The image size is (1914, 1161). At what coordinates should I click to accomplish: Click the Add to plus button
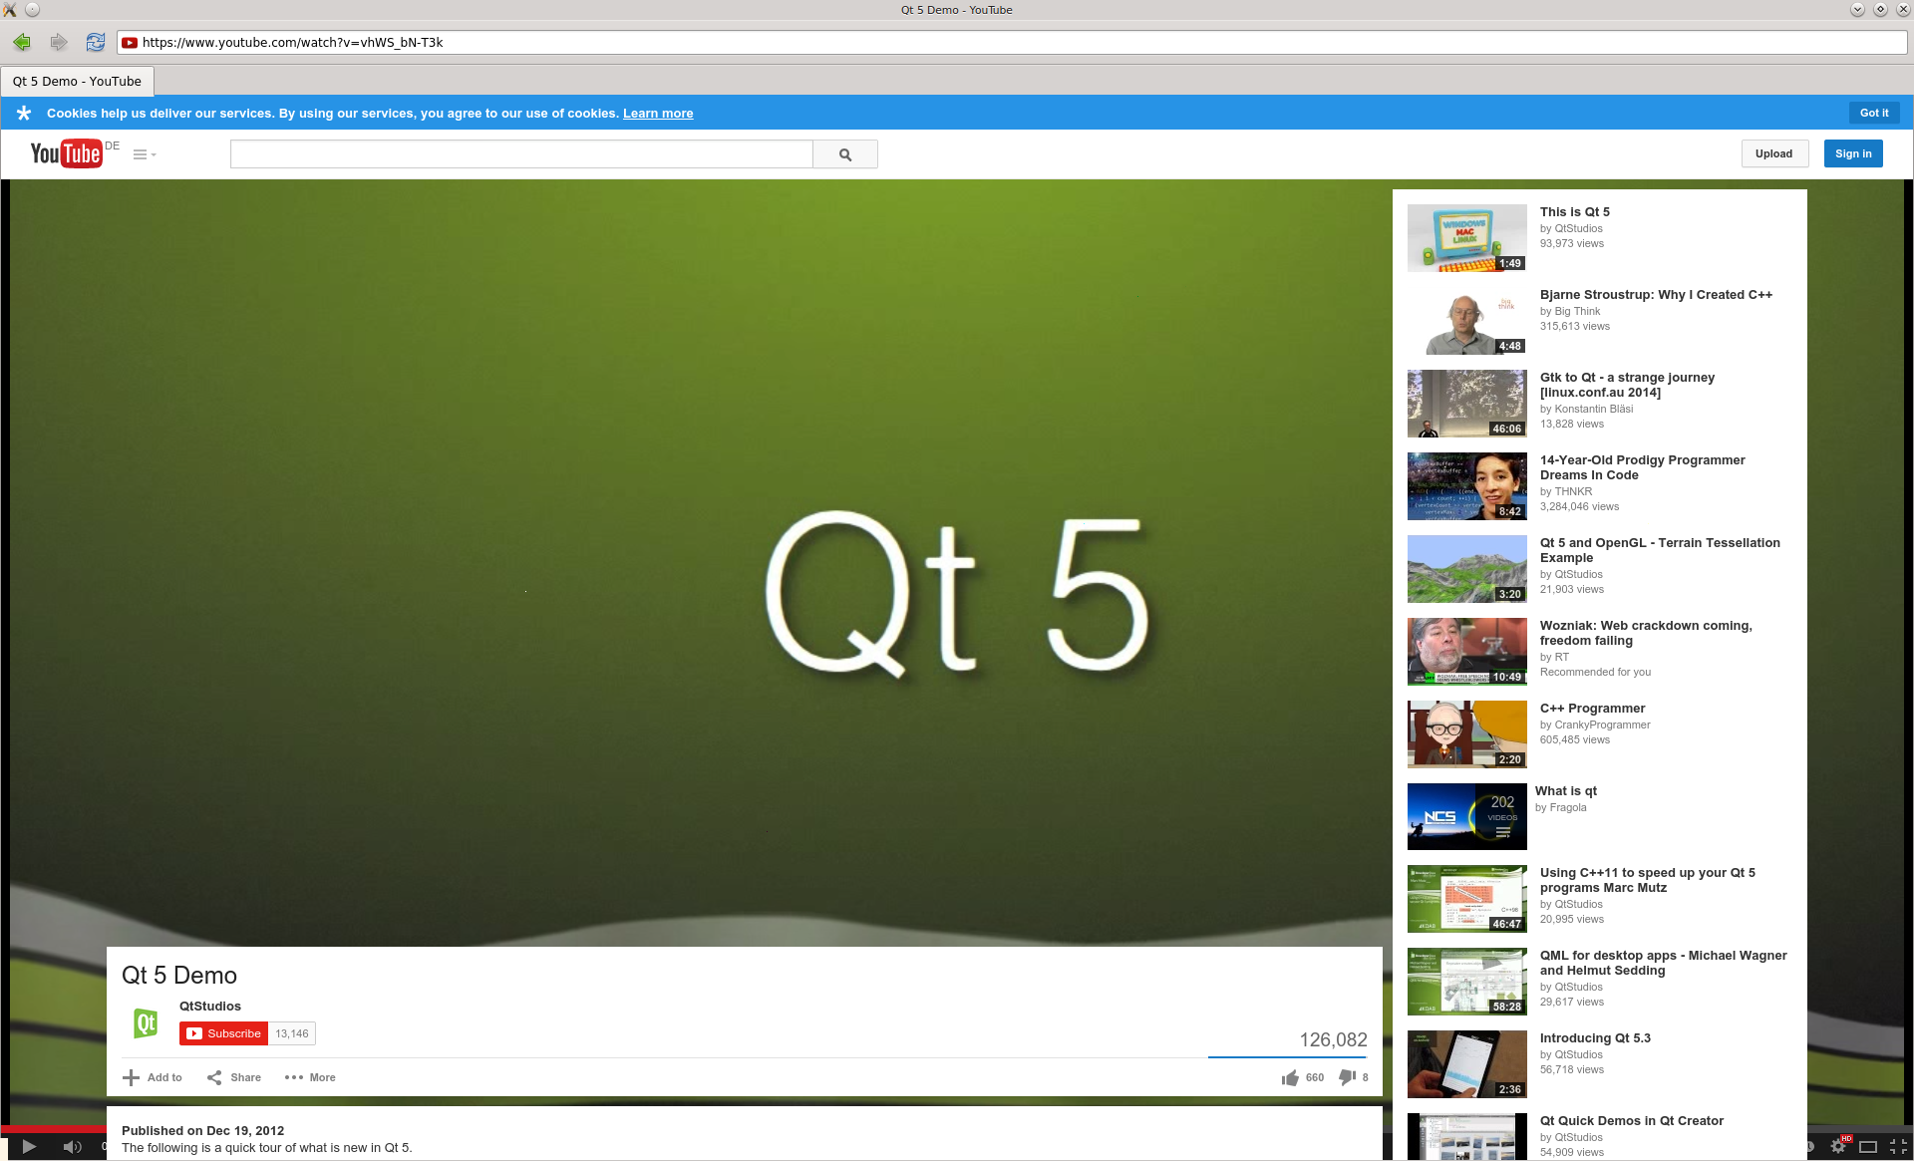point(153,1077)
